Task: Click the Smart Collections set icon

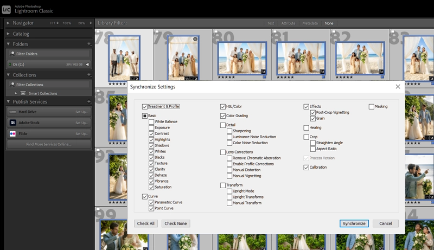Action: 23,93
